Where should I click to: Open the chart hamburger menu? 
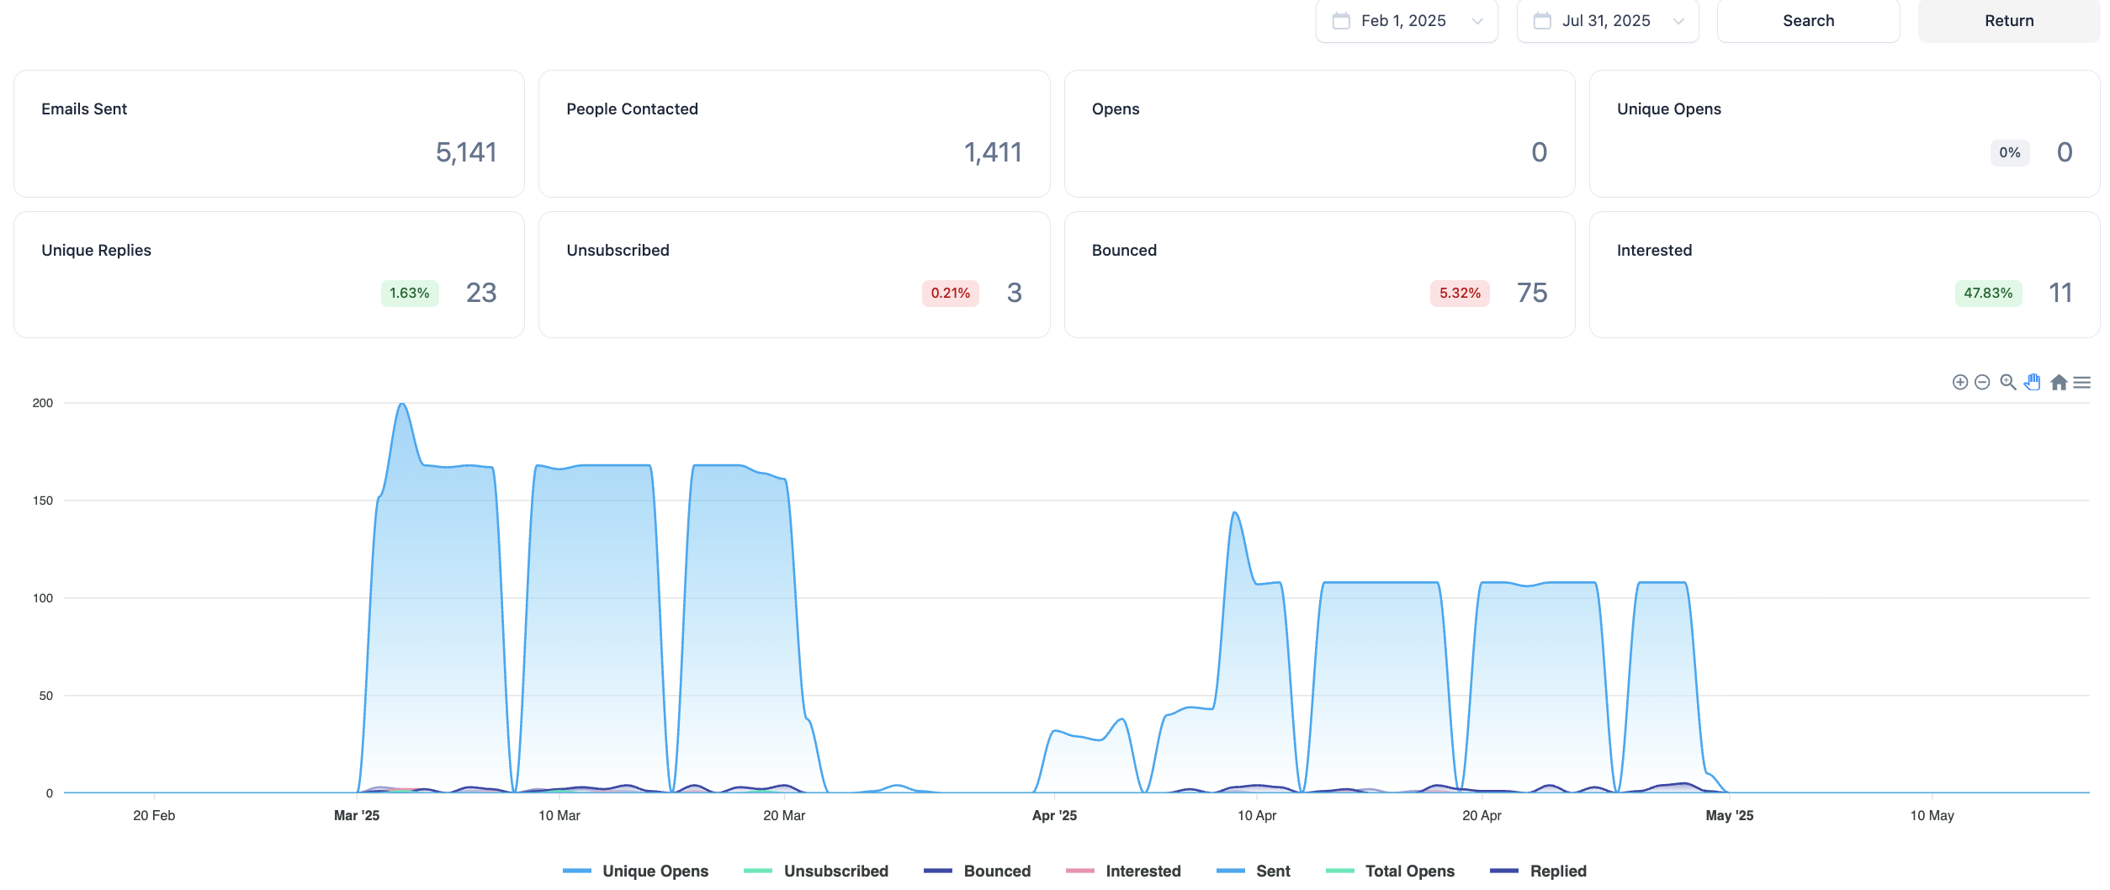2082,383
